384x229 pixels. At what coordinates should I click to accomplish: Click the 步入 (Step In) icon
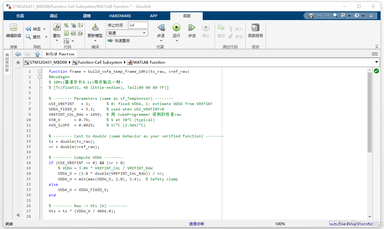(x=231, y=29)
